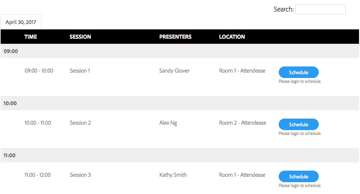Sort by the PRESENTERS column header
Image resolution: width=360 pixels, height=194 pixels.
[175, 37]
